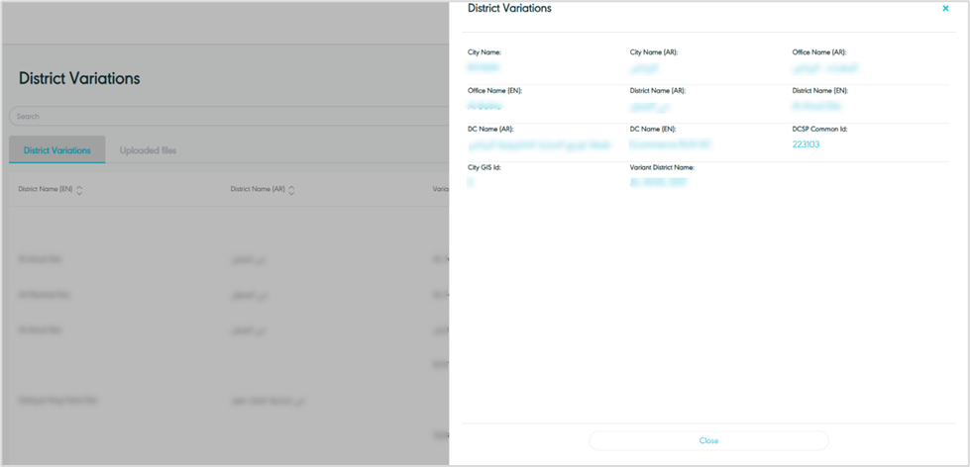Click the District Name (AR) column header
Viewport: 970px width, 467px height.
(x=258, y=190)
